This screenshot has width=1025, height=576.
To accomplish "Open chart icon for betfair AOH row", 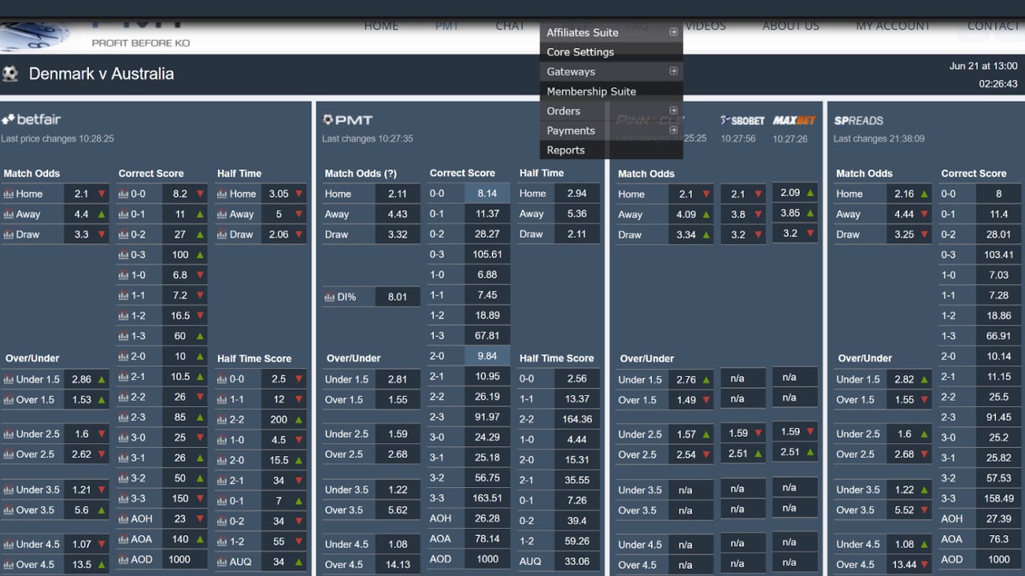I will 123,519.
